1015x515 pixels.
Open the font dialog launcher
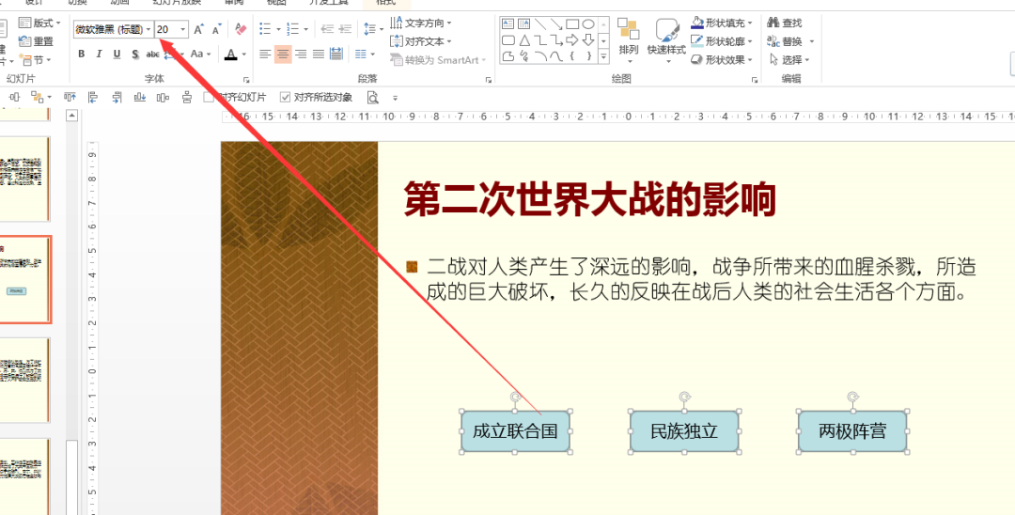point(246,80)
